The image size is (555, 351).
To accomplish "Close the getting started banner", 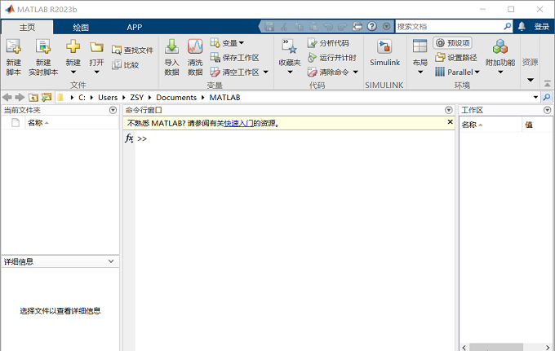I will tap(450, 122).
